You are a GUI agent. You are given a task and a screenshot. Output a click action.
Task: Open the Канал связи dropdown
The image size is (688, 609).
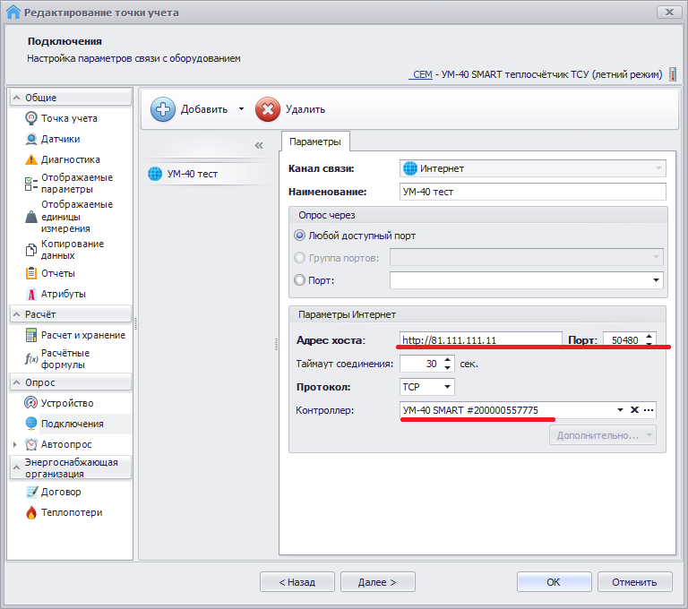tap(659, 168)
